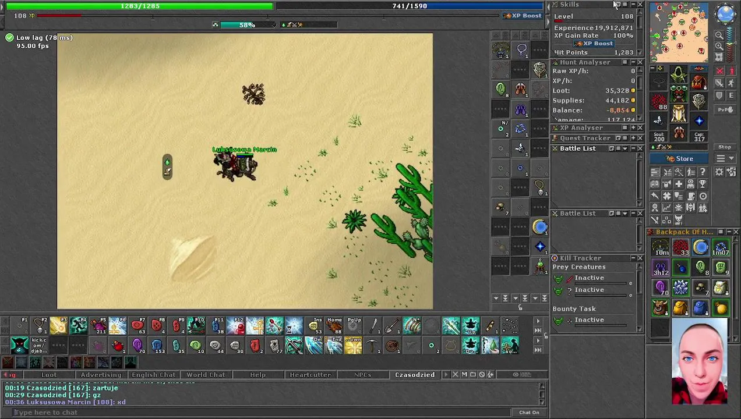The image size is (741, 419).
Task: Open second Battle List filter dropdown arrow
Action: 625,213
